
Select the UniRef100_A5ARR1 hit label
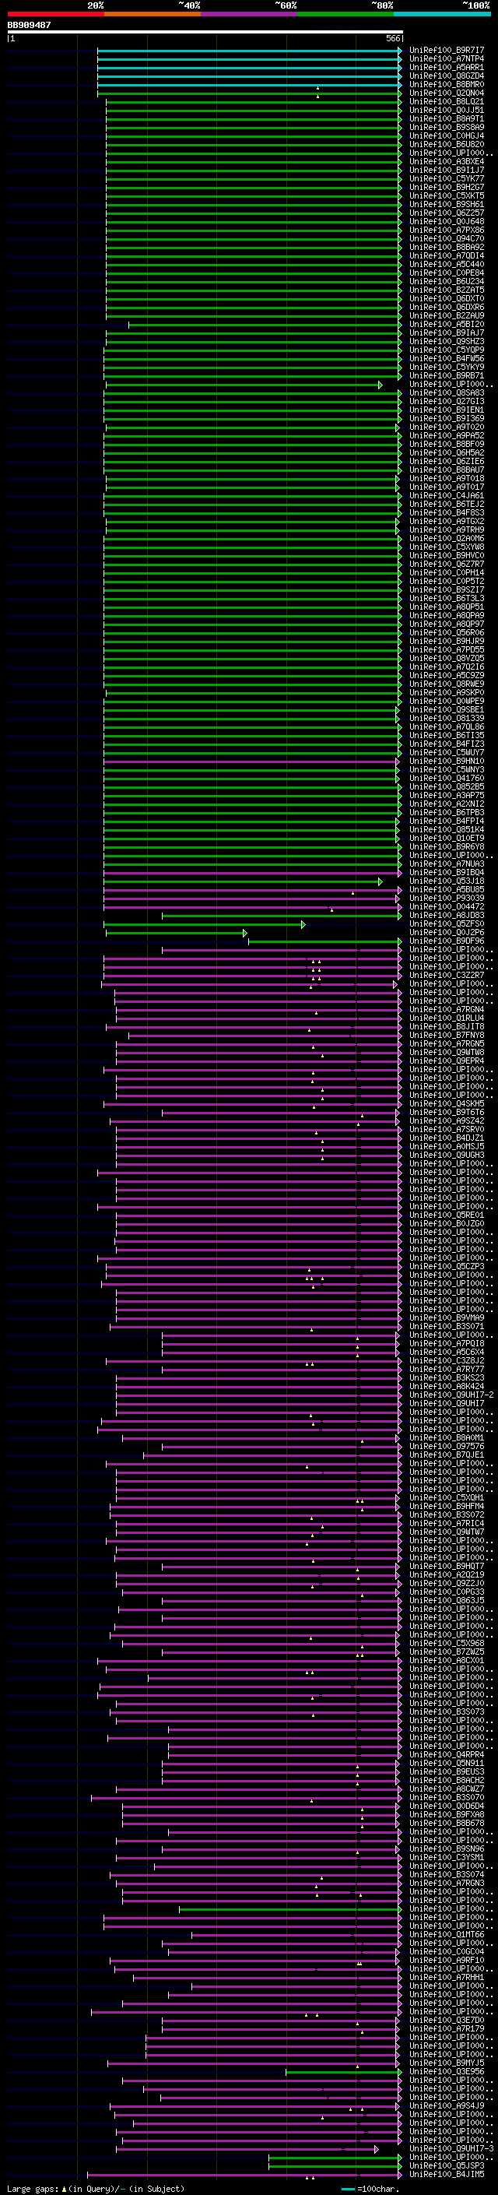pyautogui.click(x=446, y=67)
